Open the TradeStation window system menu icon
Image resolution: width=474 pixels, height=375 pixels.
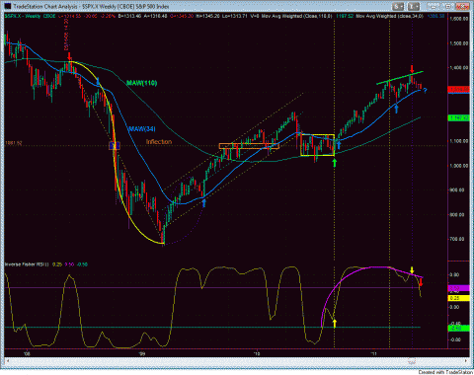click(7, 6)
